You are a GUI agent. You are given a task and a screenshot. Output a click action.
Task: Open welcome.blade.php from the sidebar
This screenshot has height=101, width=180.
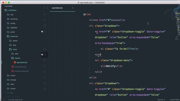point(21,71)
